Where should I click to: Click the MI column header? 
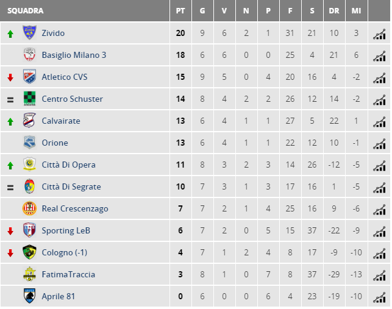click(356, 11)
